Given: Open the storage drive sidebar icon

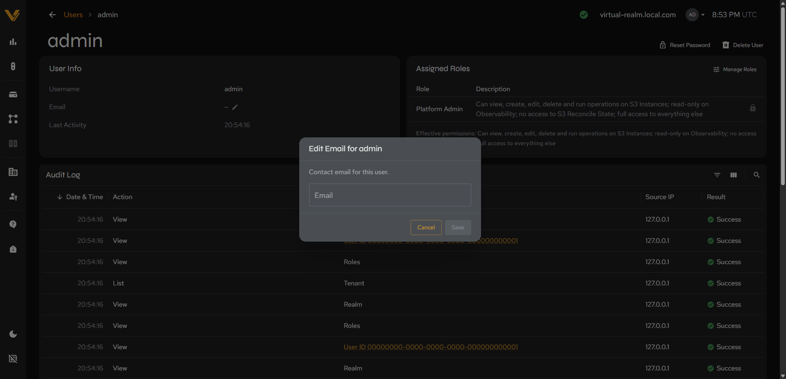Looking at the screenshot, I should click(13, 94).
